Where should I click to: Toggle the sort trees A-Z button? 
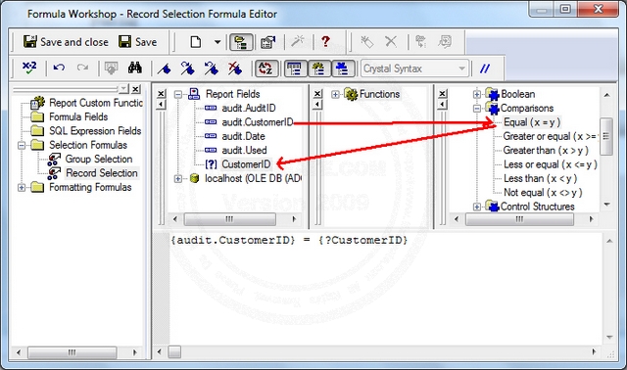[x=265, y=69]
